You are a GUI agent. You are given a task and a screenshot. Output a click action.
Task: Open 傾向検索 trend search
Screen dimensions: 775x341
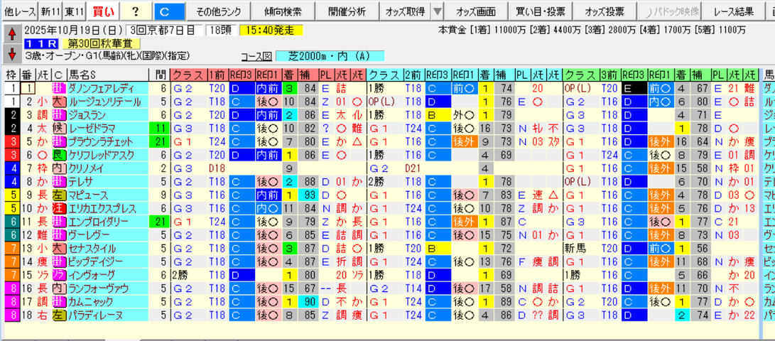coord(282,11)
